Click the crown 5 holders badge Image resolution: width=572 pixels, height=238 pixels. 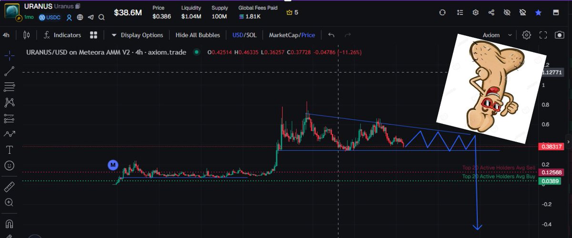(x=292, y=12)
